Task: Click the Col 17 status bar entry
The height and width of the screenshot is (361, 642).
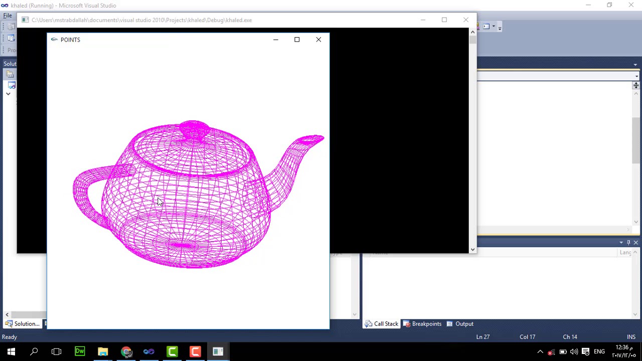Action: coord(527,337)
